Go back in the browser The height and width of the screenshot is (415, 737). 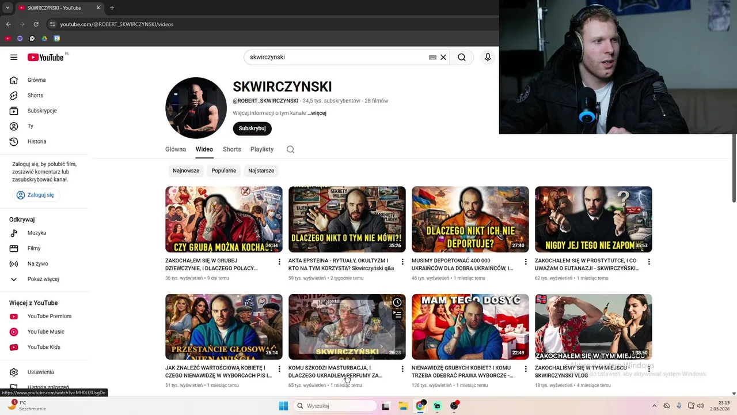(8, 24)
